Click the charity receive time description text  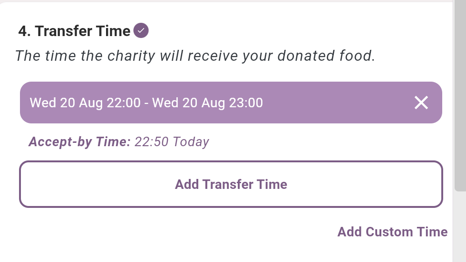tap(195, 56)
